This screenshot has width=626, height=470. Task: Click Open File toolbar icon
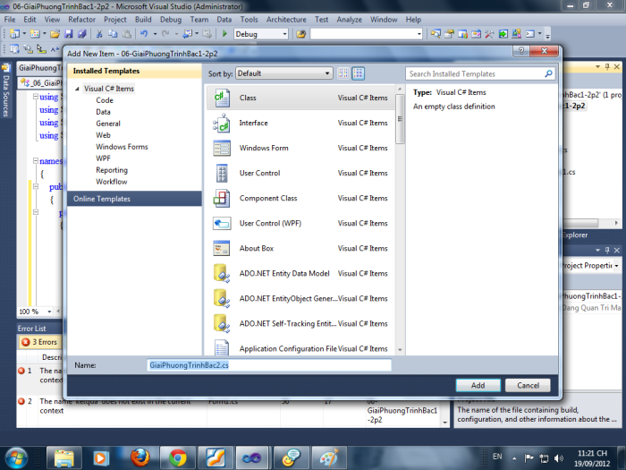[x=55, y=34]
